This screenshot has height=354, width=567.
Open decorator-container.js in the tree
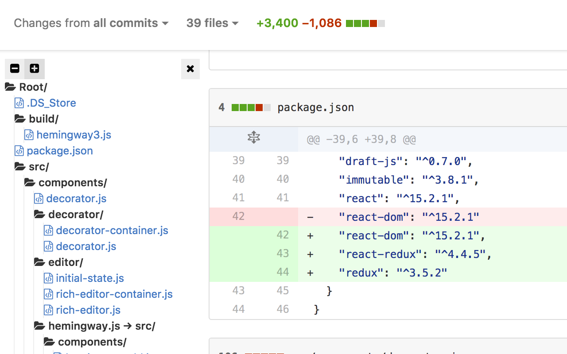pyautogui.click(x=112, y=231)
